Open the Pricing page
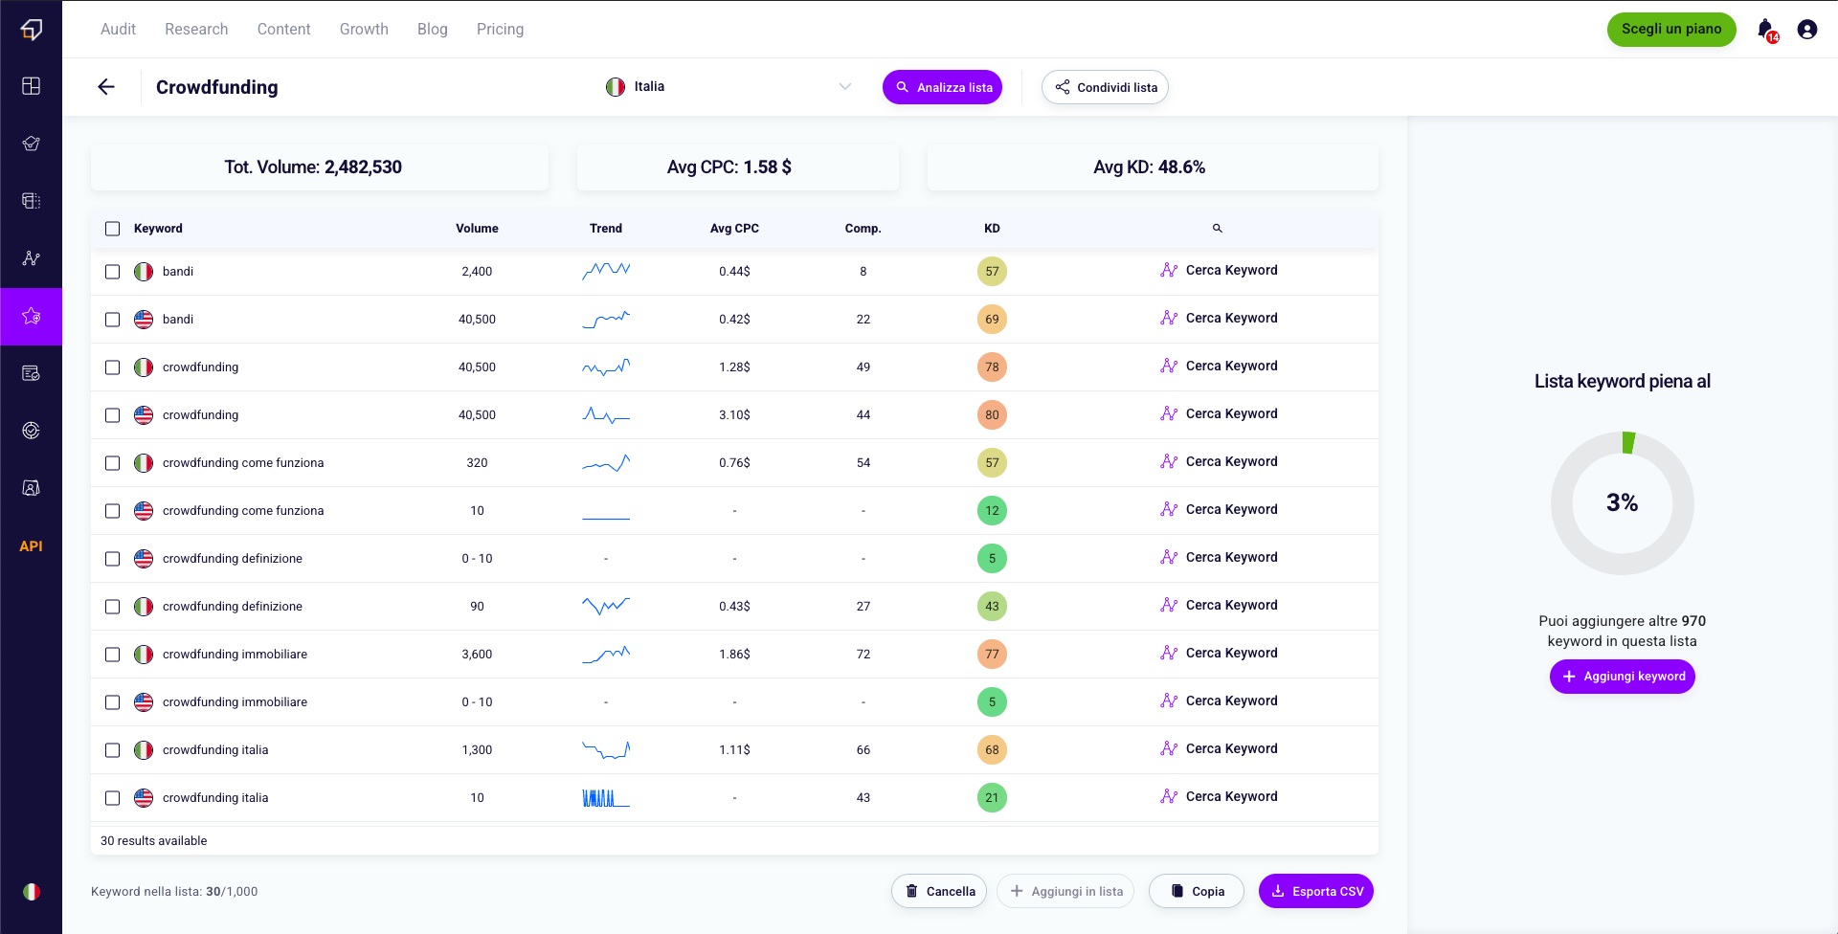1838x934 pixels. (x=500, y=29)
